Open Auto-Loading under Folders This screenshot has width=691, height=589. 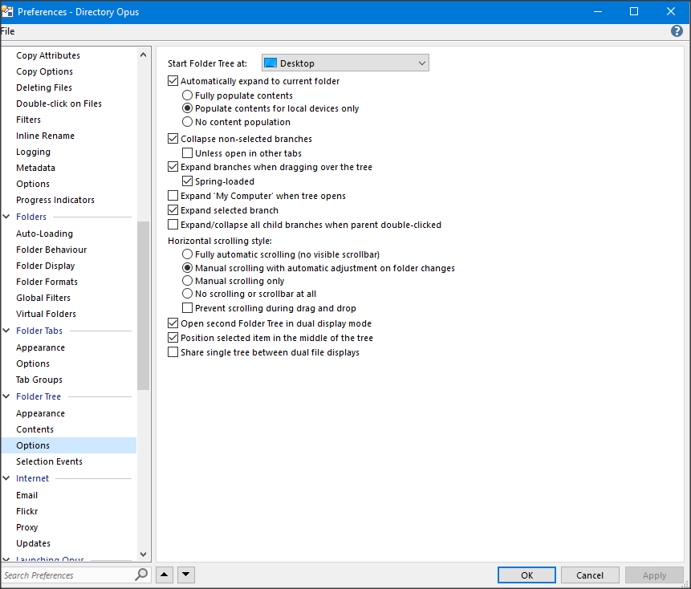coord(44,234)
